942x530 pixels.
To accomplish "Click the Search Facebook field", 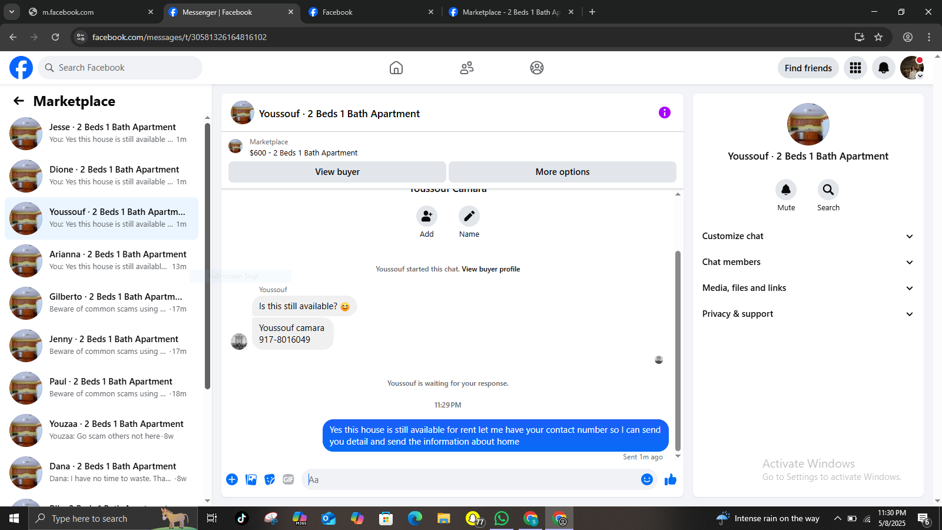I will [x=120, y=68].
